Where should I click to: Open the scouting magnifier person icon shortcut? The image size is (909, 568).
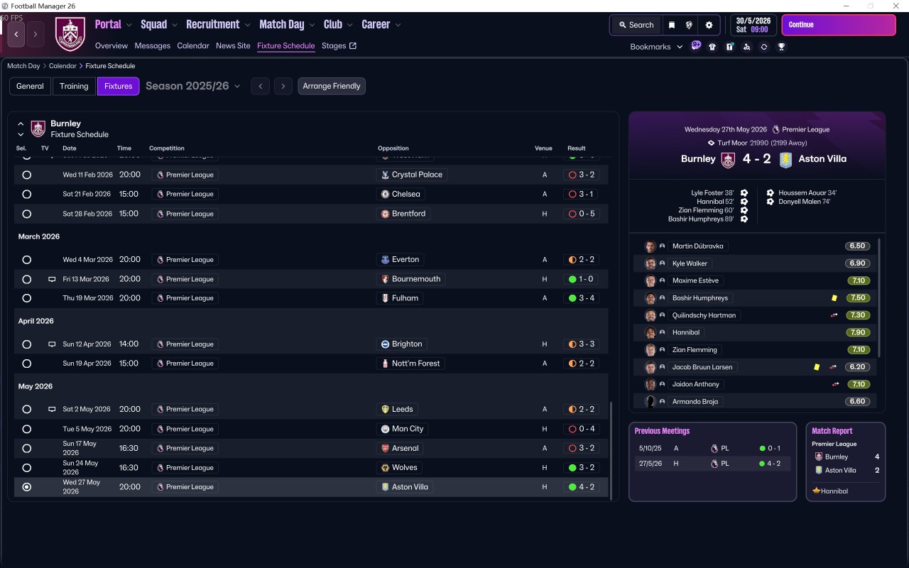(746, 47)
